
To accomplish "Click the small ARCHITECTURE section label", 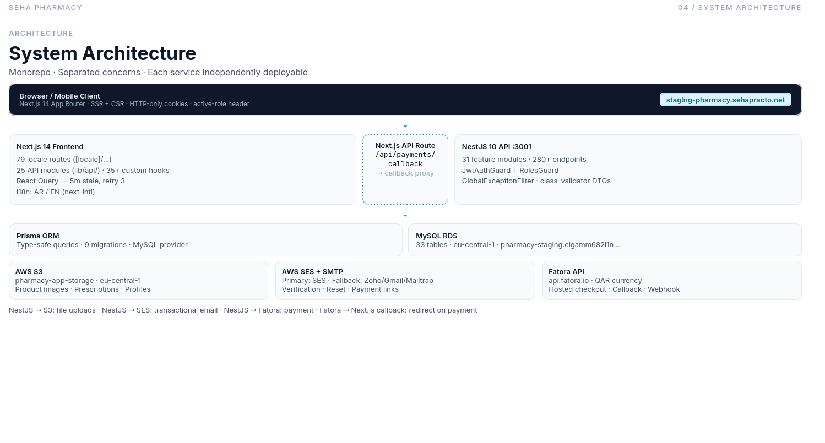I will [x=41, y=34].
